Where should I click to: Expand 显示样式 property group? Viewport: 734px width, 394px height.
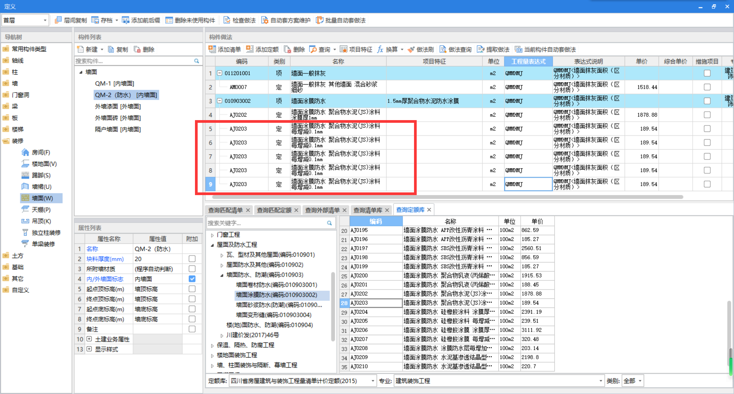(x=89, y=349)
